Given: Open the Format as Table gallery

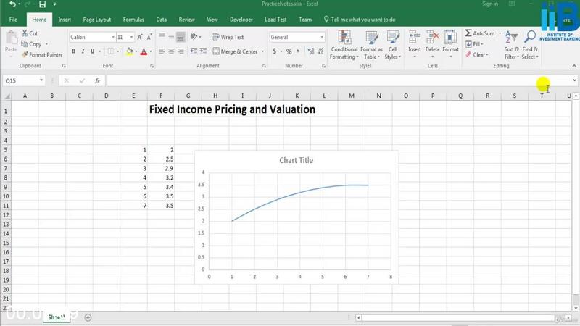Looking at the screenshot, I should tap(371, 45).
